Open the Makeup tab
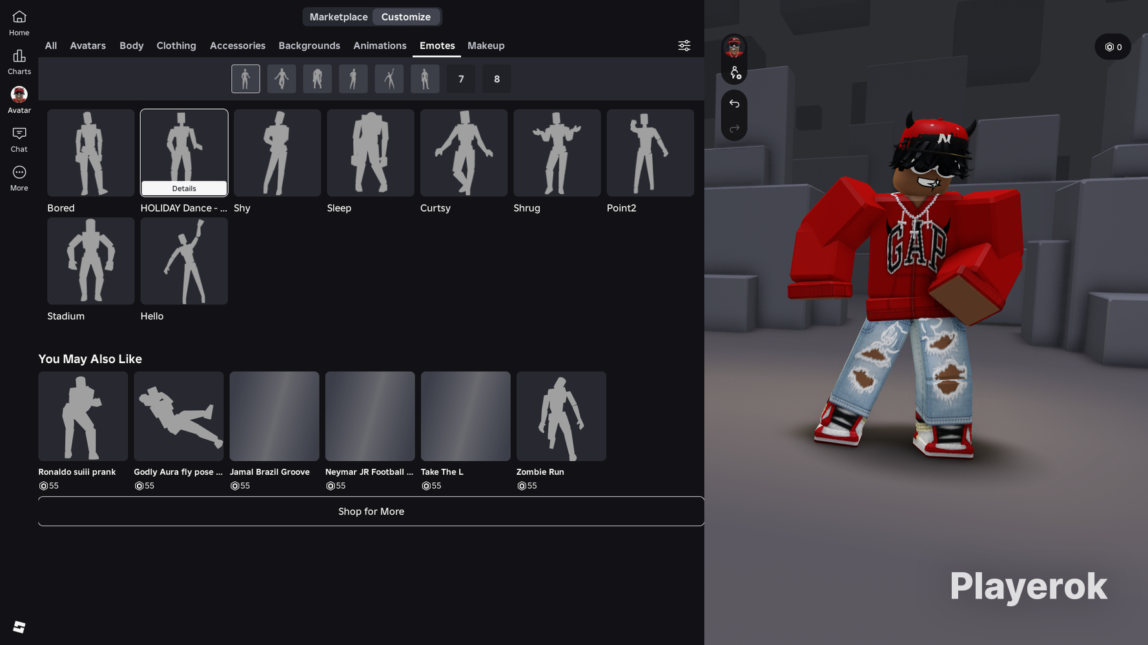Viewport: 1148px width, 645px height. [486, 46]
